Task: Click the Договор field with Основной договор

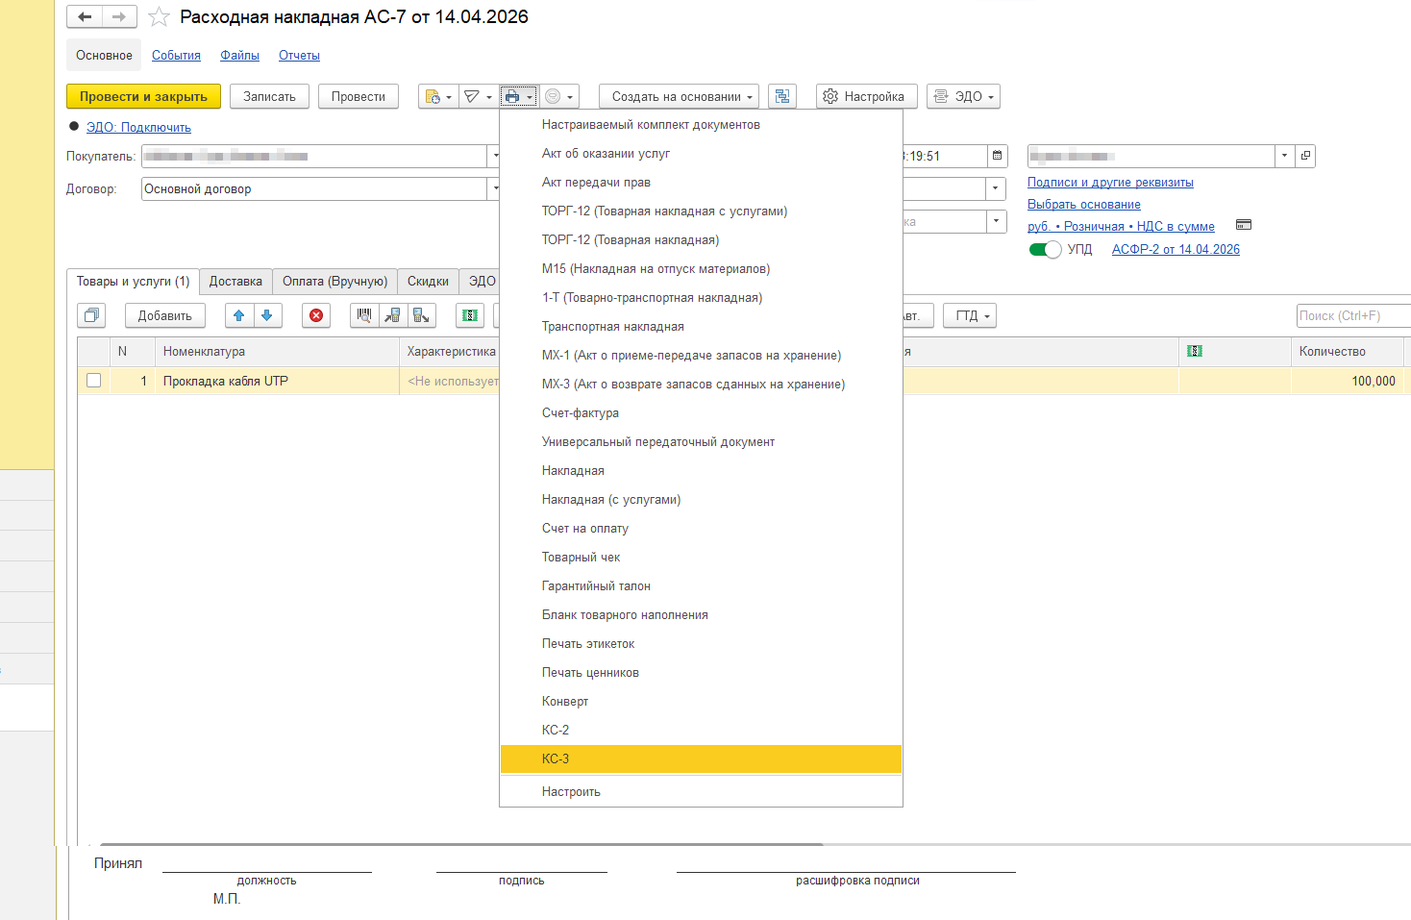Action: tap(314, 188)
